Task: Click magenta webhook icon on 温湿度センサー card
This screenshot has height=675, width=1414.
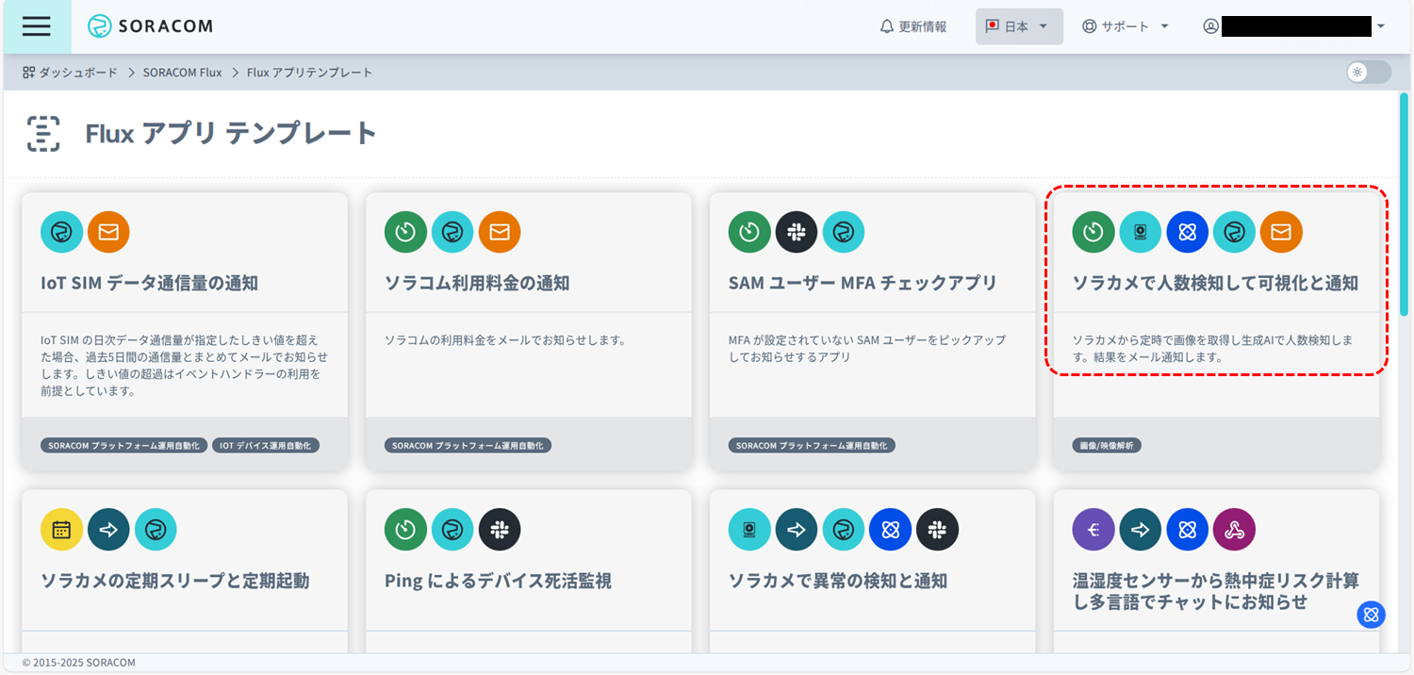Action: click(1235, 529)
